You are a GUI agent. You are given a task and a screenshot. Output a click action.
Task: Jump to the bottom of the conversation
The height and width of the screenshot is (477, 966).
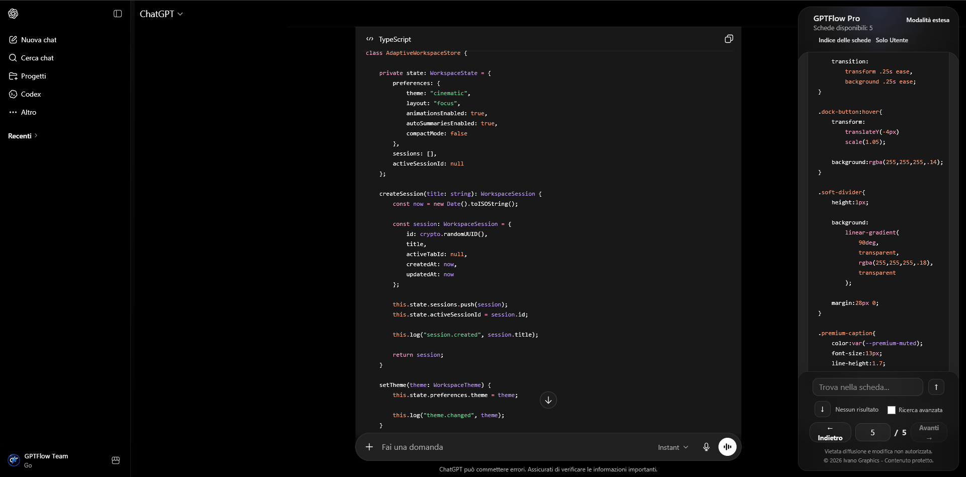[548, 400]
